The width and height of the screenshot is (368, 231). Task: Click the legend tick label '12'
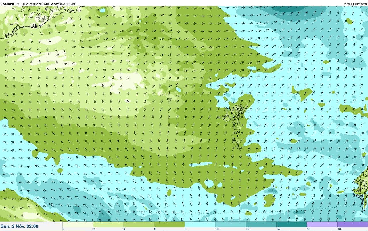tap(247, 229)
